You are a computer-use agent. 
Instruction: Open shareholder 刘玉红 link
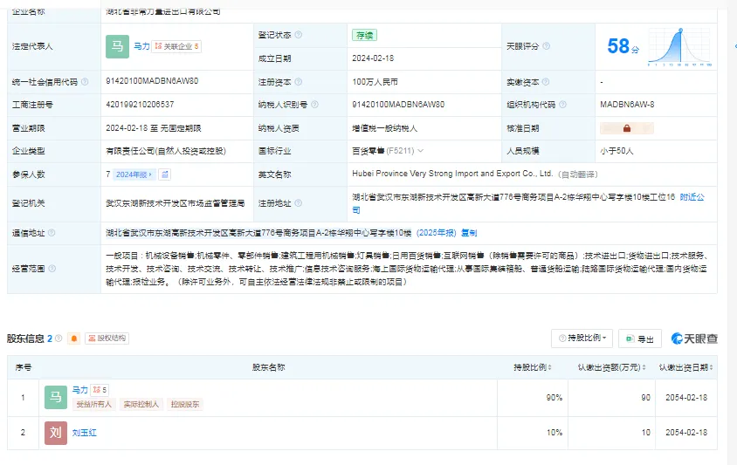pos(84,433)
